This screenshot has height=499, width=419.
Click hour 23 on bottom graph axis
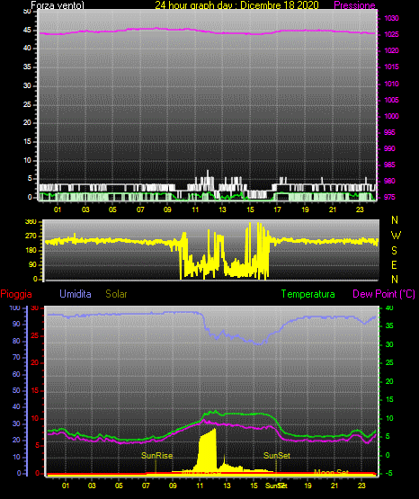[361, 486]
